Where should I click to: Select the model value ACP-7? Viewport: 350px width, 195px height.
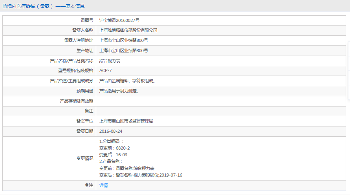tap(106, 70)
